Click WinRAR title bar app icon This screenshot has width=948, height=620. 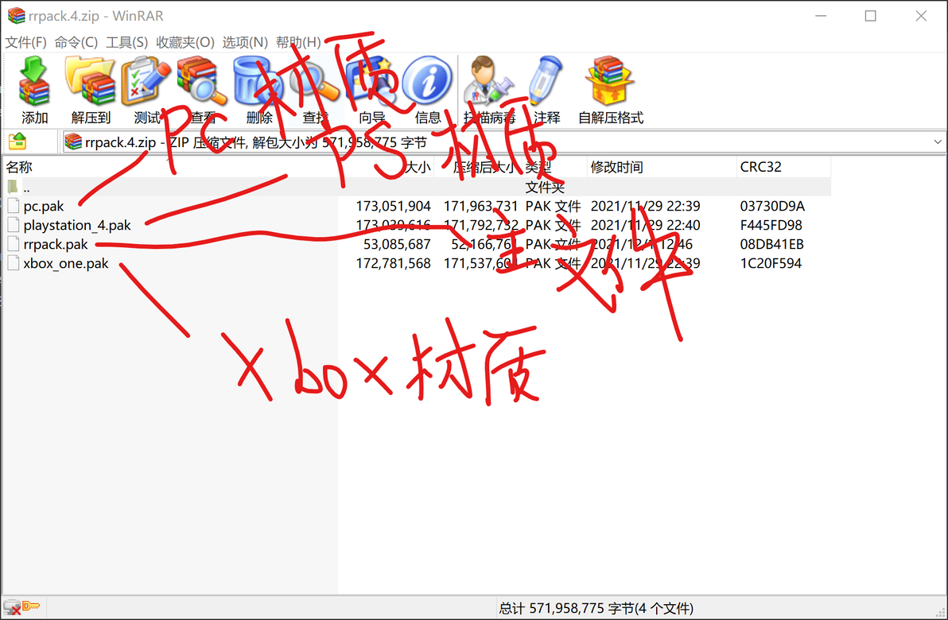tap(17, 16)
